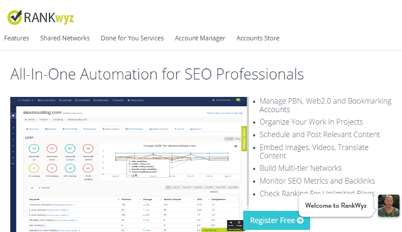402x232 pixels.
Task: Click the Google SERP for alexmoulding.com chart title
Action: pos(169,146)
